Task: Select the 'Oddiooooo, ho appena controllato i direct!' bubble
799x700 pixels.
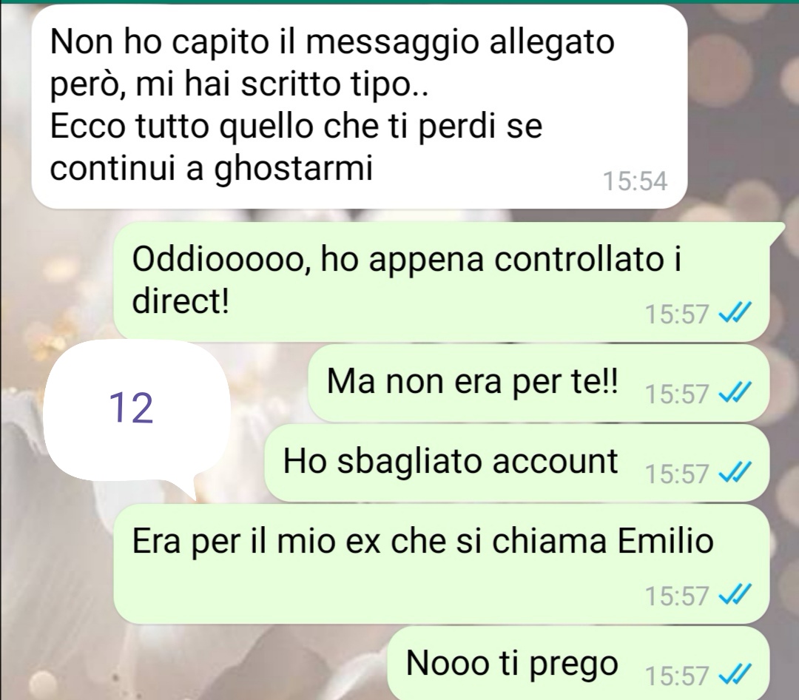Action: pos(441,282)
